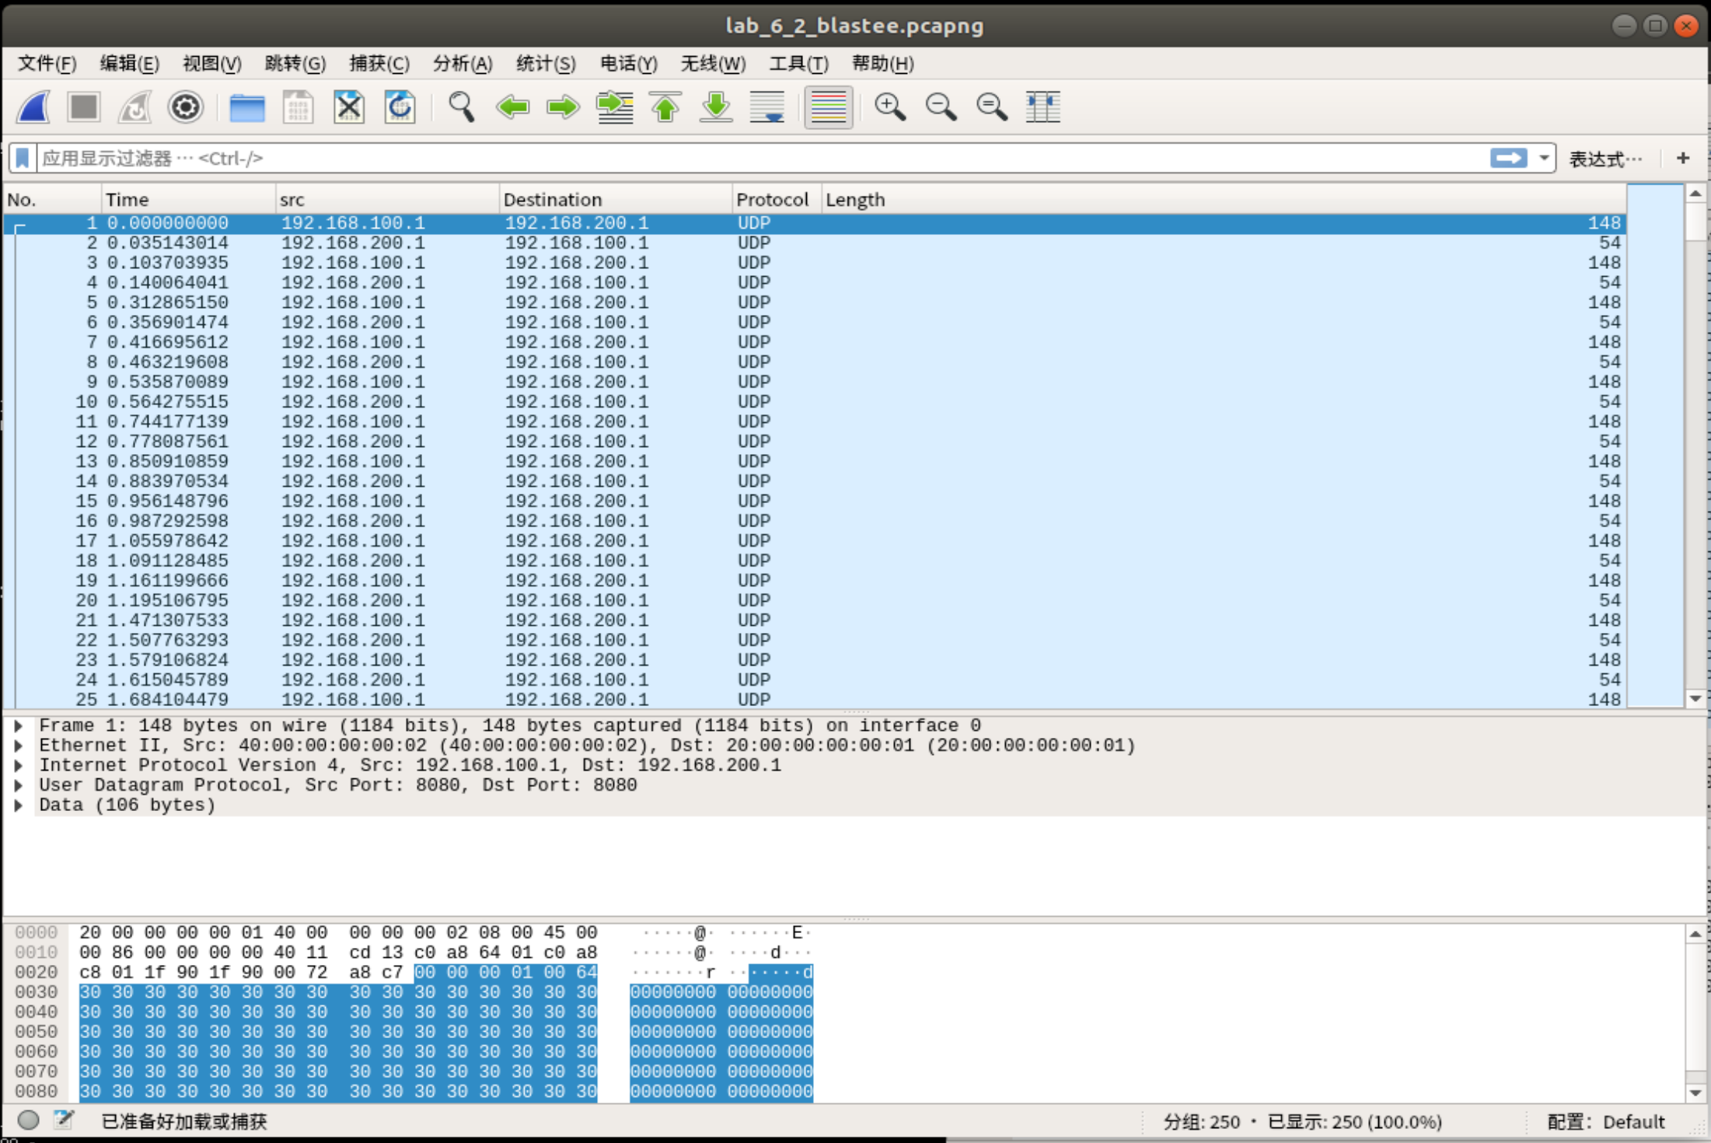The image size is (1711, 1143).
Task: Click the hex pane scroll down arrow
Action: (1696, 1092)
